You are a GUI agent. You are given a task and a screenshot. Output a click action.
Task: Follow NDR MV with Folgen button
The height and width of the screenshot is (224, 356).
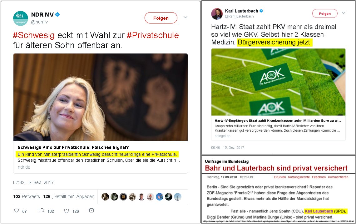tap(161, 18)
